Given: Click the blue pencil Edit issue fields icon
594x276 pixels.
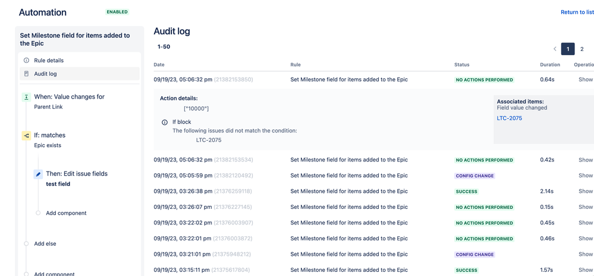Looking at the screenshot, I should tap(38, 174).
